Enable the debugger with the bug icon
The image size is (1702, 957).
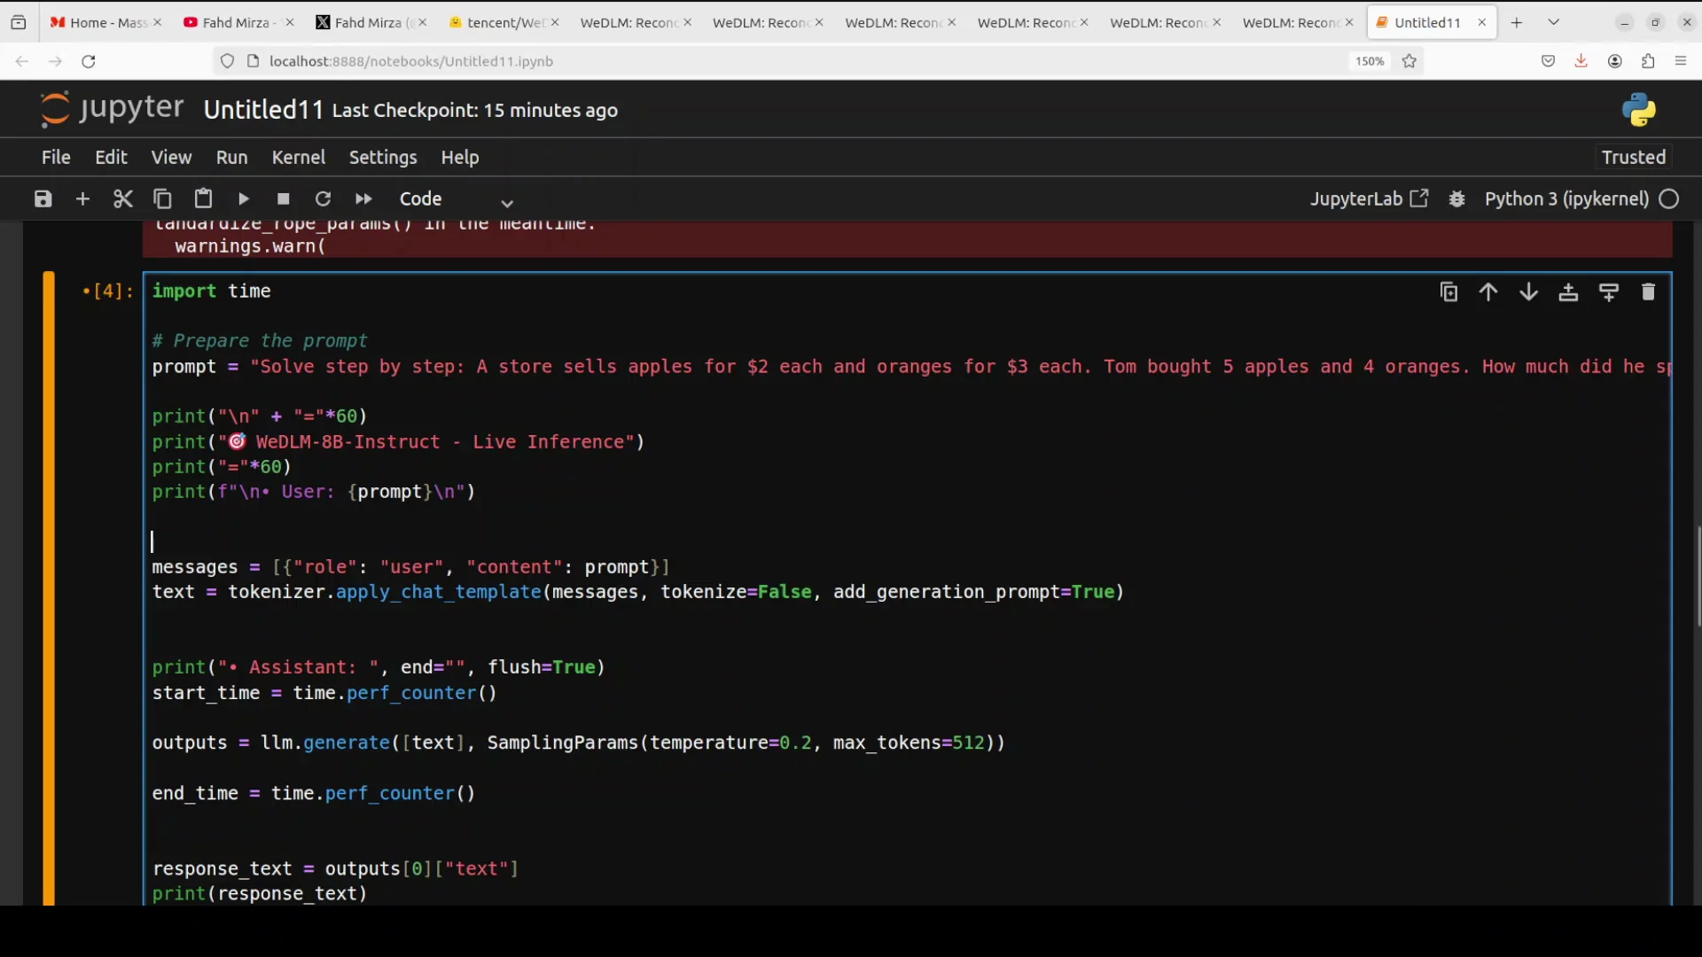(1456, 199)
